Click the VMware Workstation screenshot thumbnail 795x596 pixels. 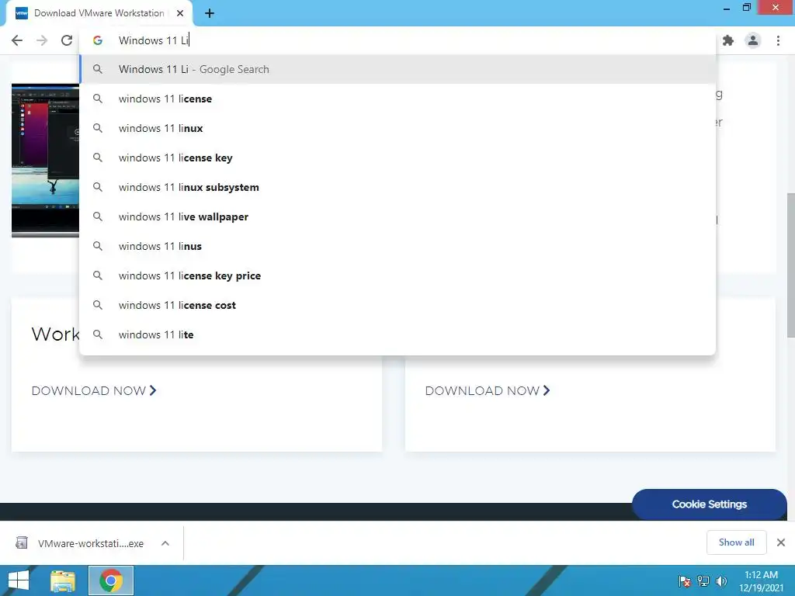pos(45,160)
